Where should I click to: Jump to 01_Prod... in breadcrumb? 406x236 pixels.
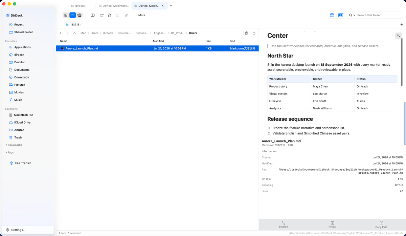pyautogui.click(x=178, y=33)
